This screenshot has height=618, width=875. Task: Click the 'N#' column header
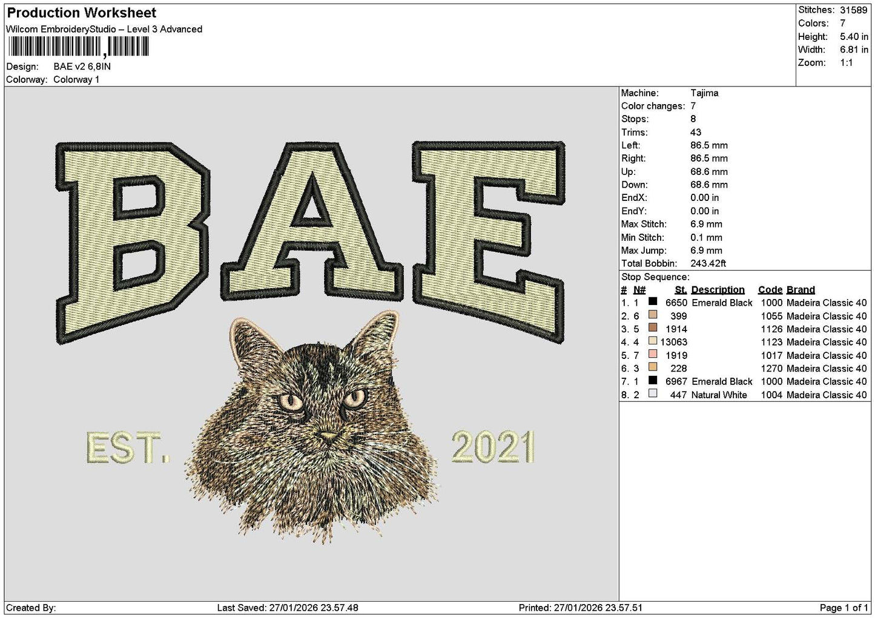tap(639, 289)
